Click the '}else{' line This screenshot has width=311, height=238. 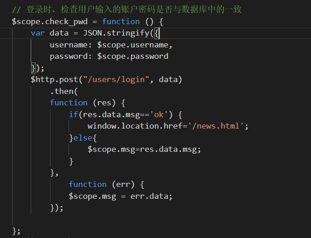click(83, 138)
